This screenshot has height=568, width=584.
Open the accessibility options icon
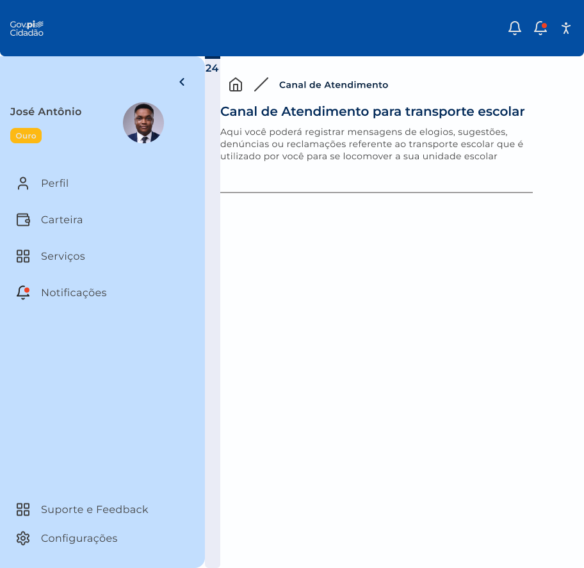[565, 28]
